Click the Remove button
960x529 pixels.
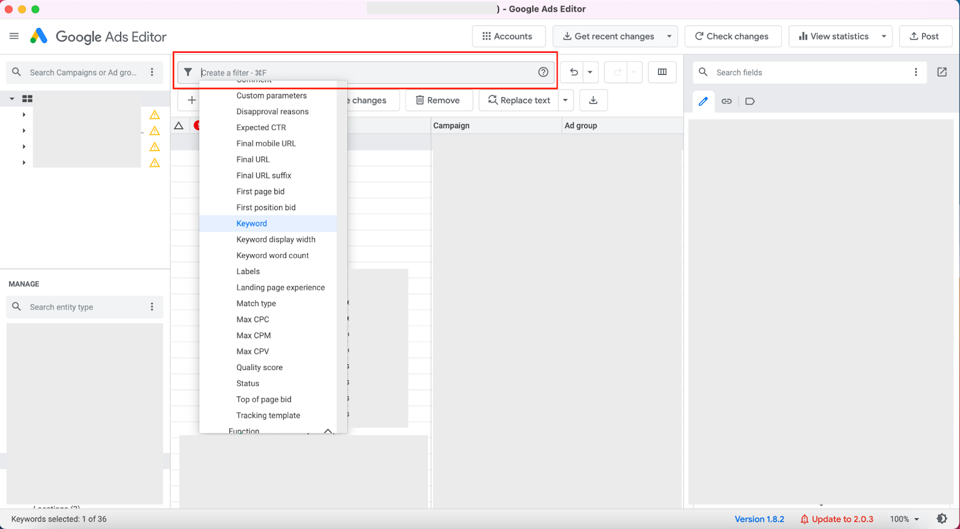point(439,100)
